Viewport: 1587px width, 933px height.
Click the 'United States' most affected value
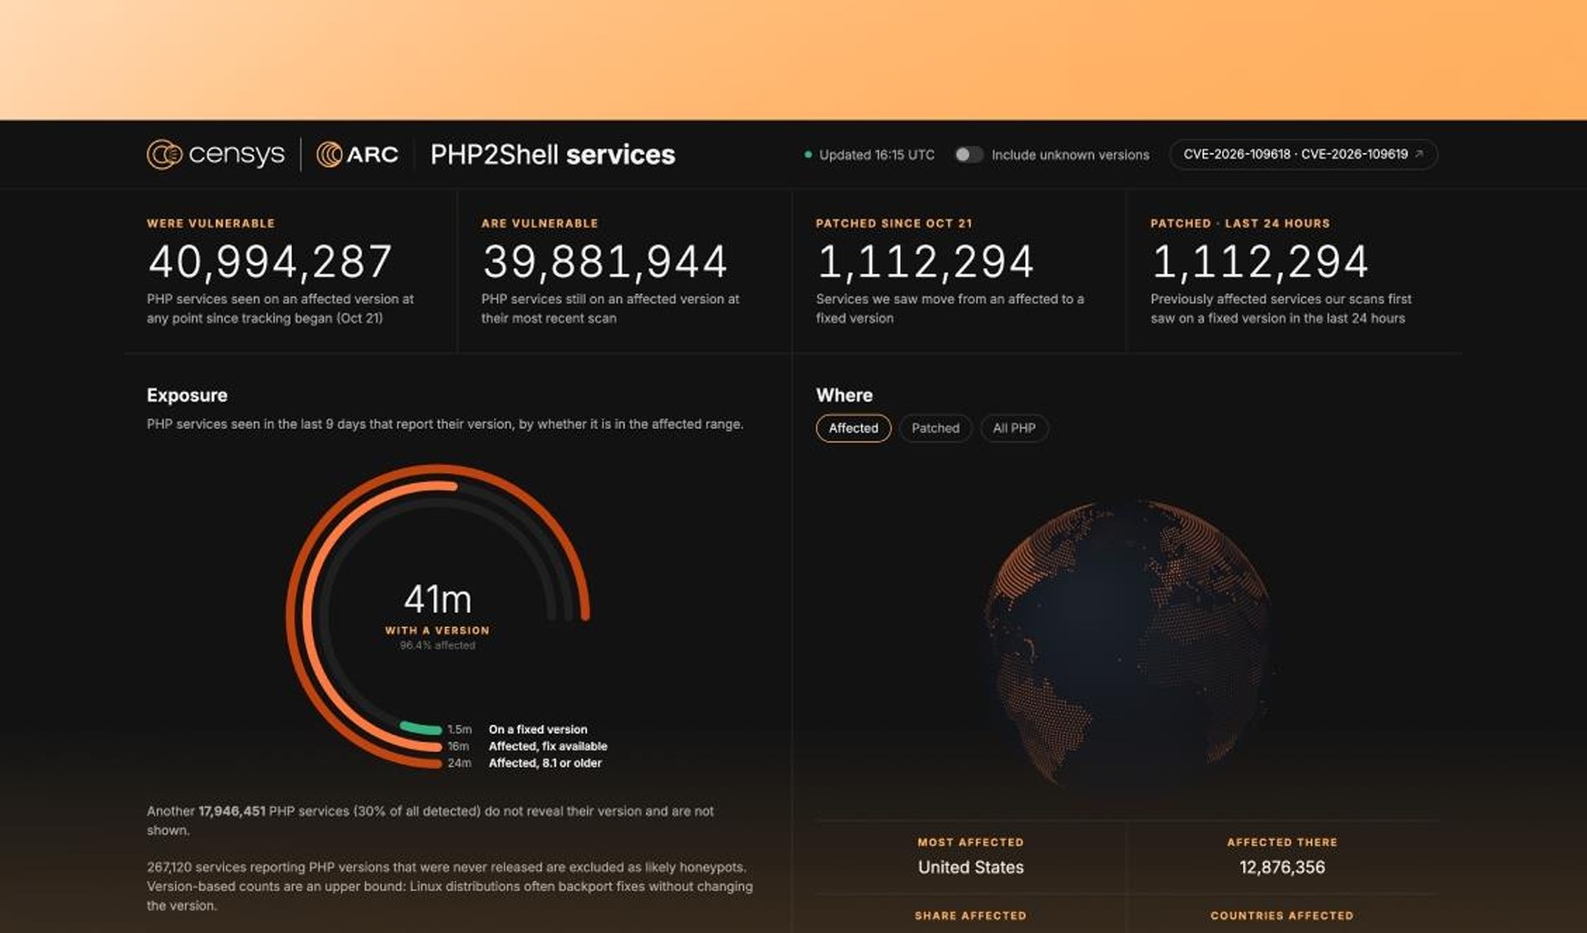coord(971,868)
